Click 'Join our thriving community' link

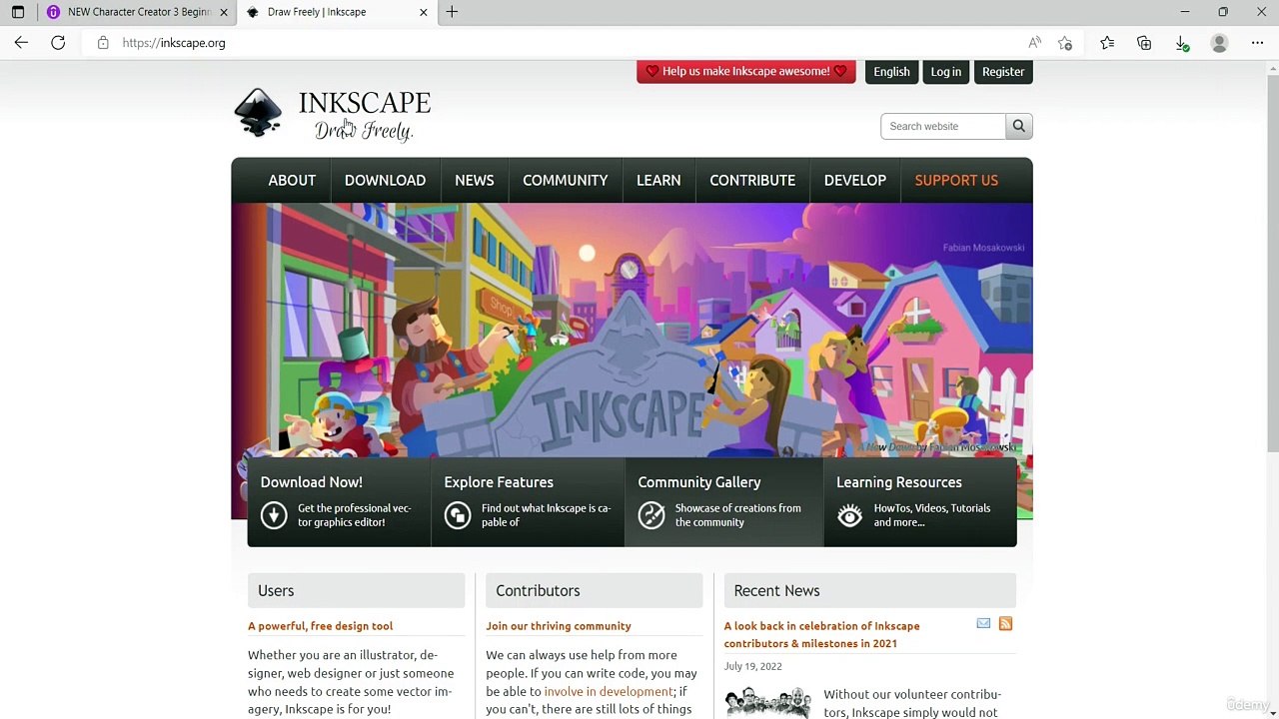(559, 626)
